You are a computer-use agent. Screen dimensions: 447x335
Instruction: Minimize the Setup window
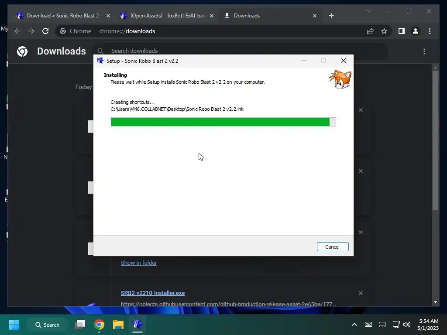pyautogui.click(x=304, y=61)
